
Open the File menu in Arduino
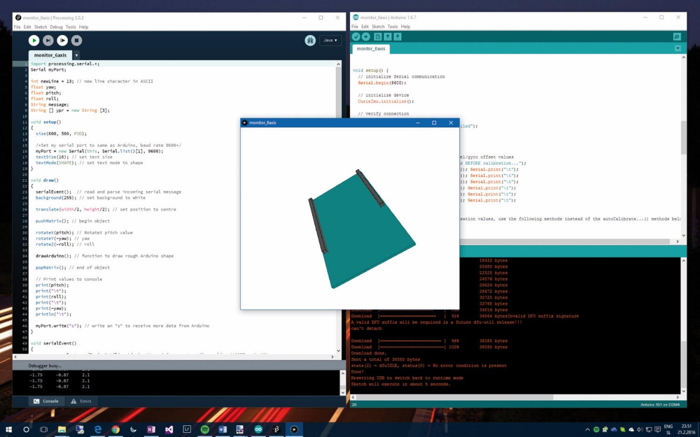tap(355, 26)
